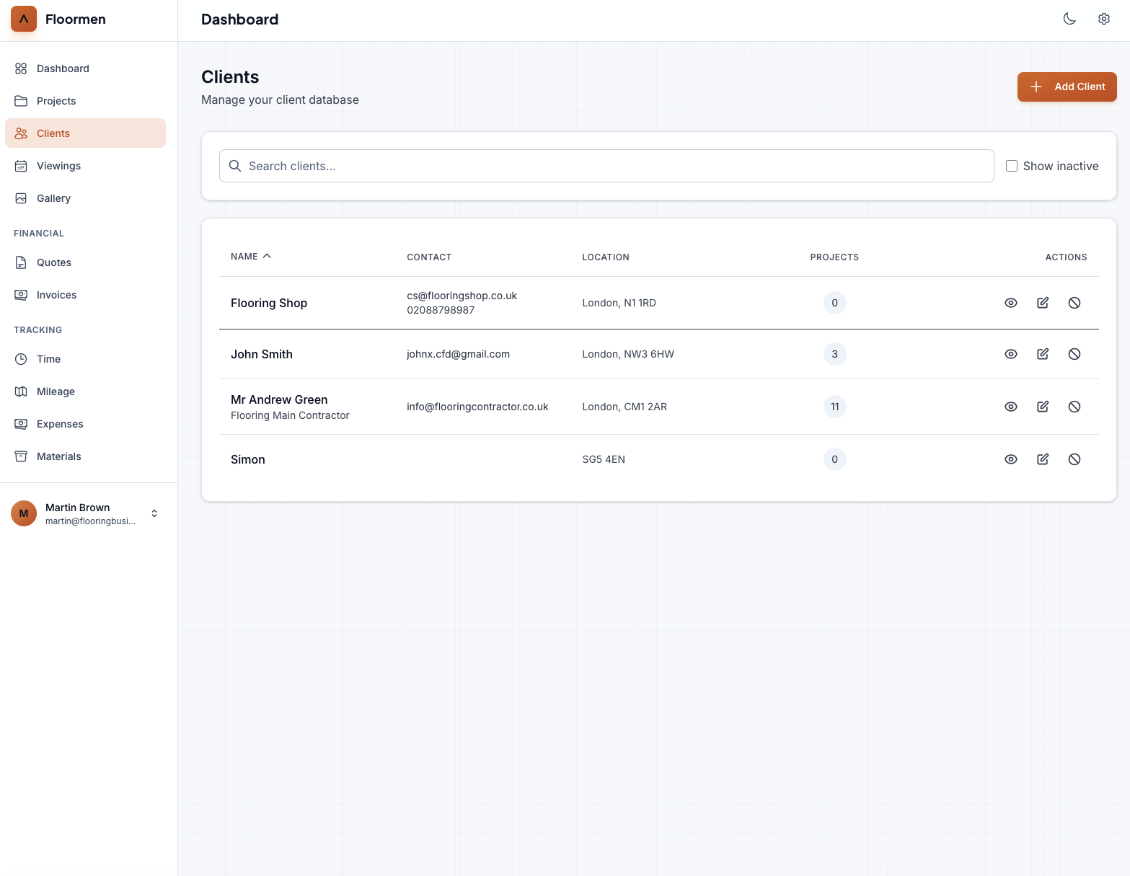Switch to the Clients section
This screenshot has width=1130, height=876.
click(x=53, y=133)
